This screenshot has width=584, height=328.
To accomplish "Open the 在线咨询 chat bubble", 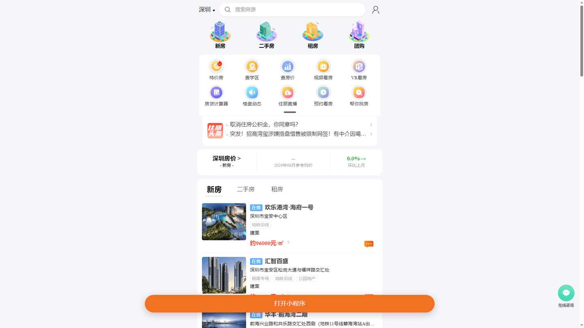I will click(x=566, y=293).
